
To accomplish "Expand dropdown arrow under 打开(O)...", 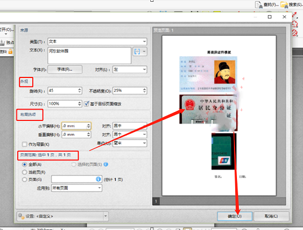I will click(6, 34).
